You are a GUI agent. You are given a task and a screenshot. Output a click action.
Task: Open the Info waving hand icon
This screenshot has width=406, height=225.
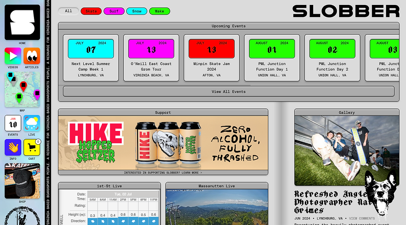[13, 148]
